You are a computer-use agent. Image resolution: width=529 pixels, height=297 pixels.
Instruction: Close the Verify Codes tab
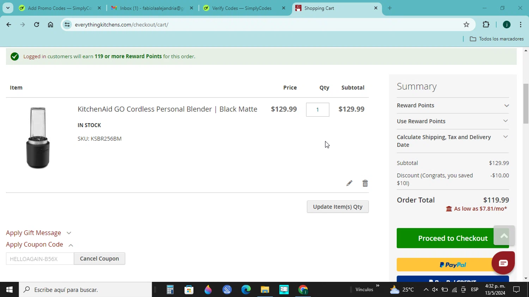point(284,8)
